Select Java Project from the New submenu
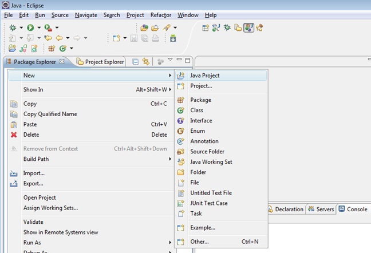This screenshot has width=371, height=253. coord(204,76)
